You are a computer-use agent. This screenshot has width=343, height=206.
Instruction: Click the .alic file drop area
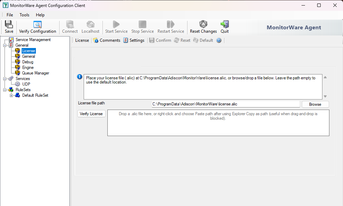click(x=218, y=123)
